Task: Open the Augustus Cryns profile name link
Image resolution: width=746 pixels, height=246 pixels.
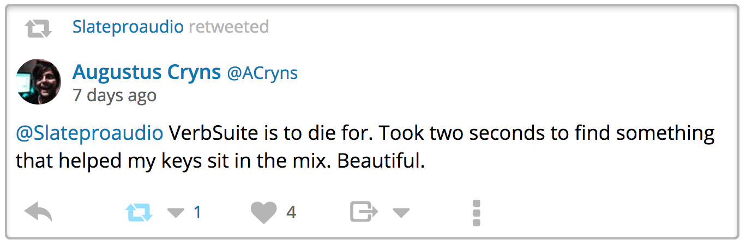Action: pyautogui.click(x=146, y=72)
